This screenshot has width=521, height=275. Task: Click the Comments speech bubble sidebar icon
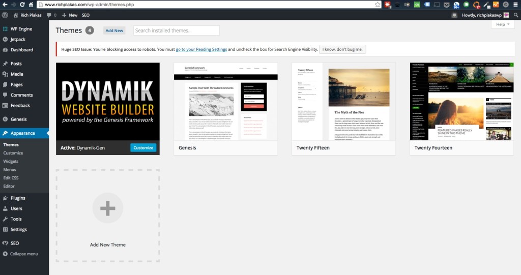[x=5, y=95]
